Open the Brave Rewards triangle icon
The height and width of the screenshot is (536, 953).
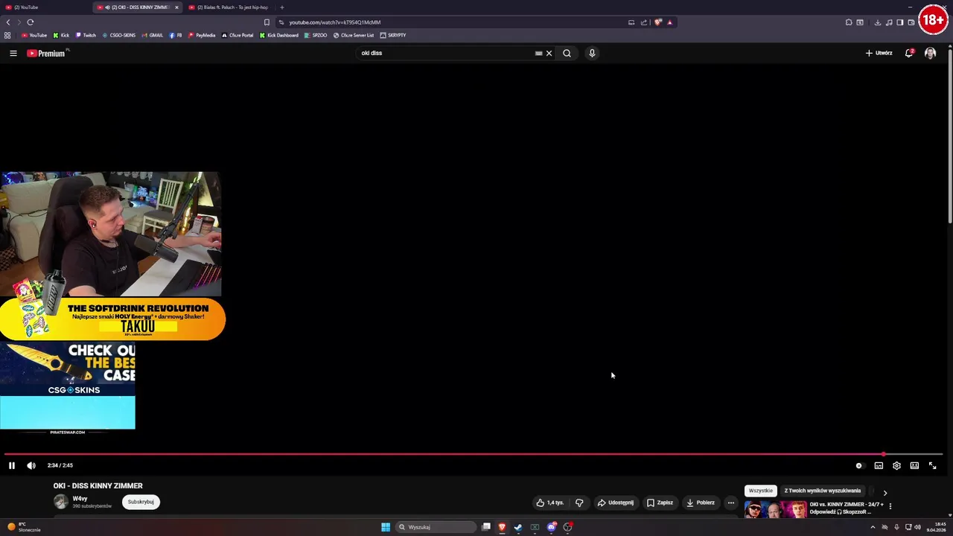(x=669, y=22)
